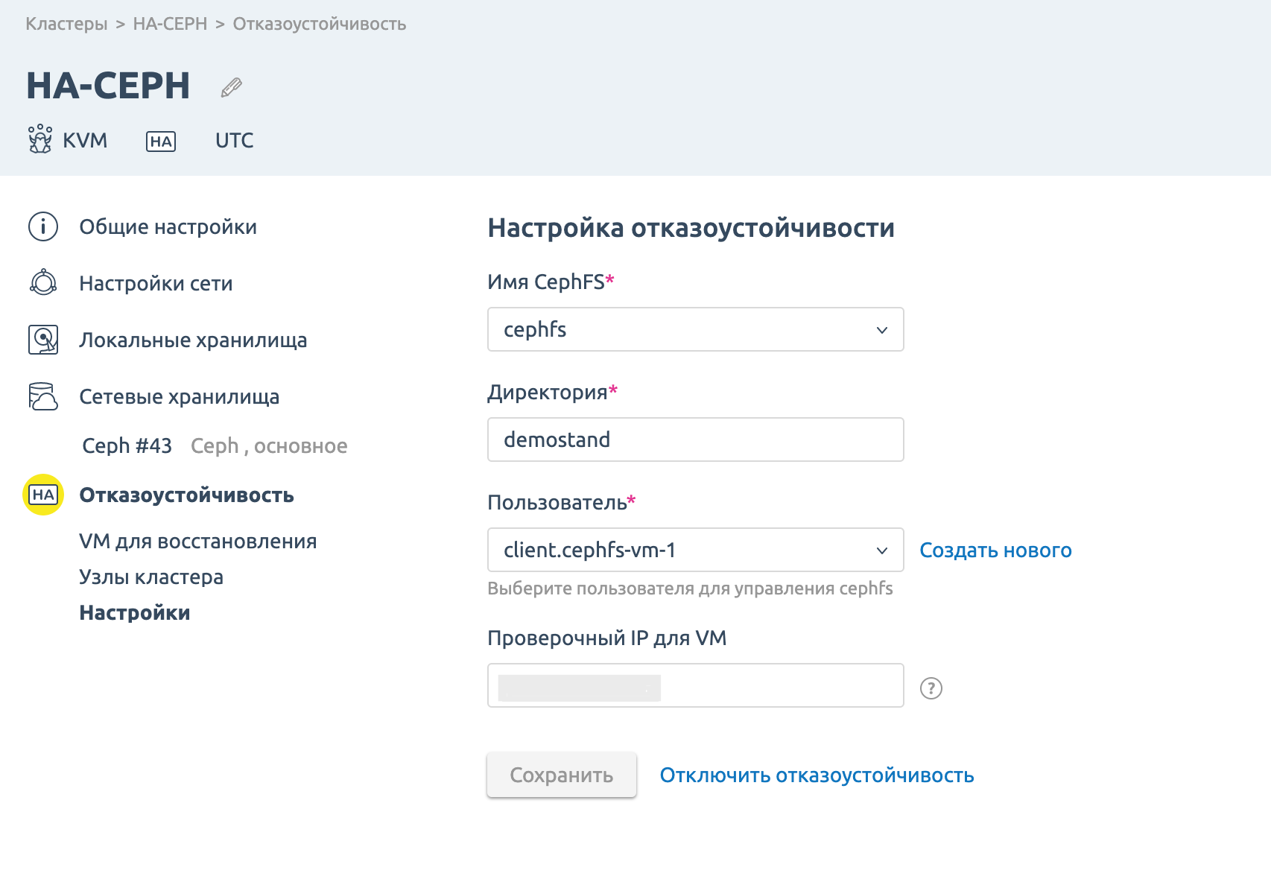The height and width of the screenshot is (879, 1271).
Task: Open Сетевые хранилища section
Action: click(x=180, y=396)
